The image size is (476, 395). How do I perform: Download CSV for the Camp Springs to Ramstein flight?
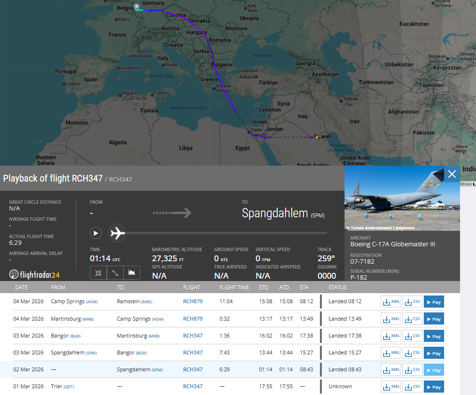412,302
